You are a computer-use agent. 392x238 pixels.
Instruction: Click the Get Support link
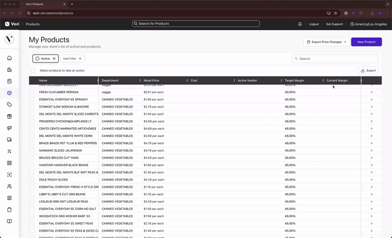[335, 24]
